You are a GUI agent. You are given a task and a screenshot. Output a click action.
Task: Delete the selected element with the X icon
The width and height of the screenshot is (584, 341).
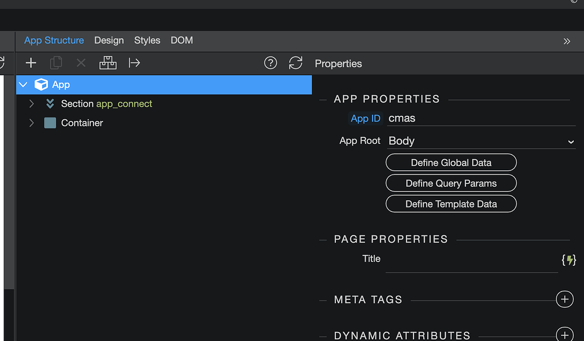point(80,63)
